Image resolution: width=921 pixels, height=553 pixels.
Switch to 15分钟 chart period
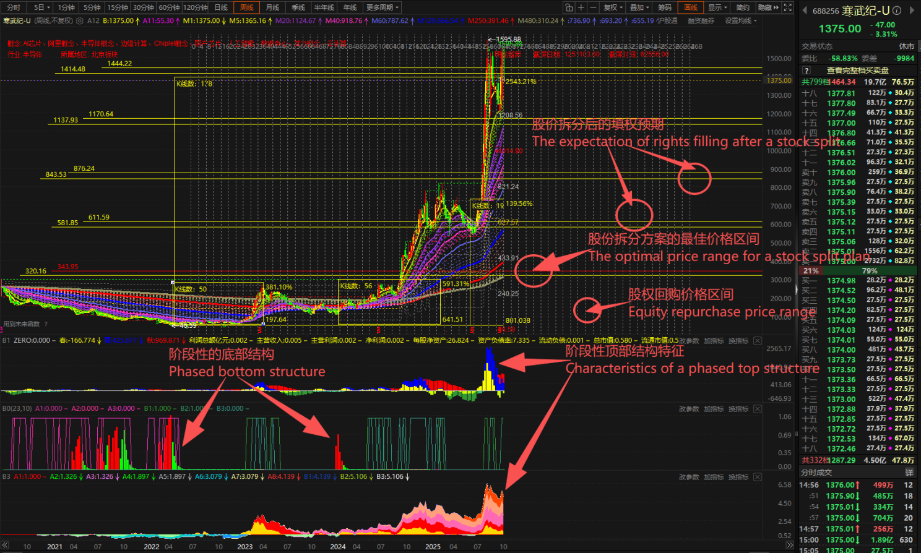click(x=118, y=7)
